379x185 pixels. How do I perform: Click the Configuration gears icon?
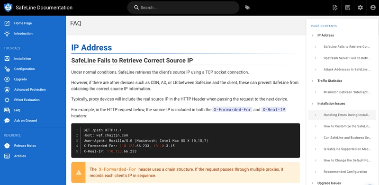pyautogui.click(x=7, y=69)
